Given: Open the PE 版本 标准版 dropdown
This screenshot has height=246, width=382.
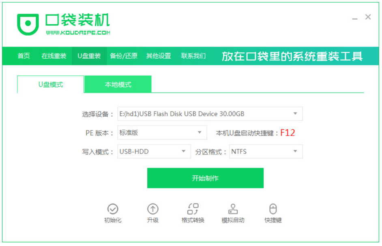Looking at the screenshot, I should tap(162, 133).
